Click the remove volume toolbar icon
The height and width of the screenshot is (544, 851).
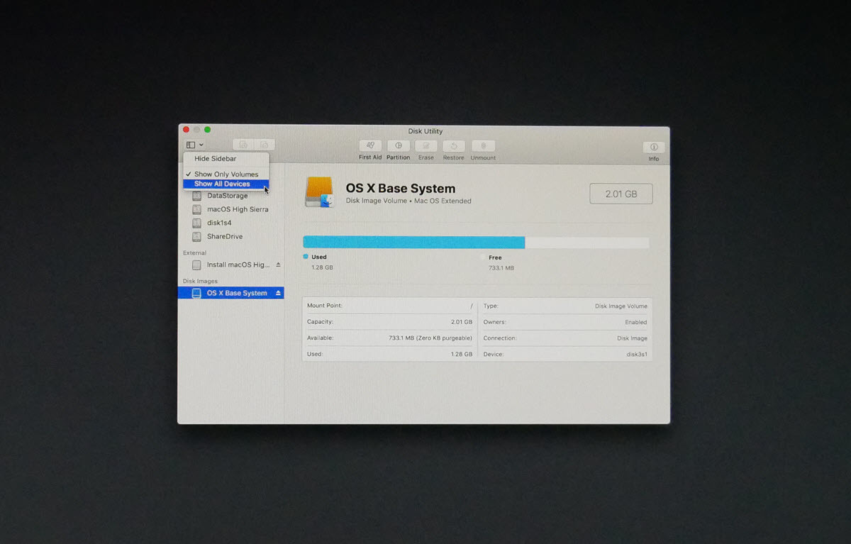pyautogui.click(x=265, y=145)
